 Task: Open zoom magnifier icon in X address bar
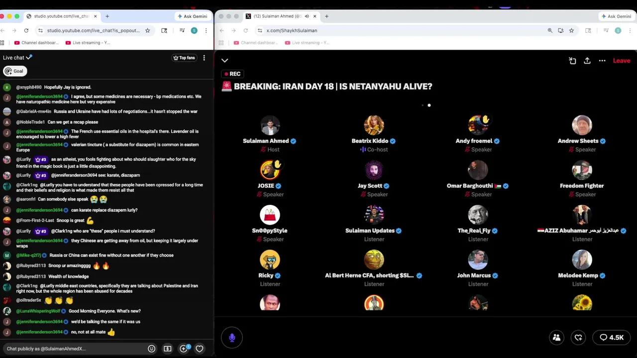(550, 30)
